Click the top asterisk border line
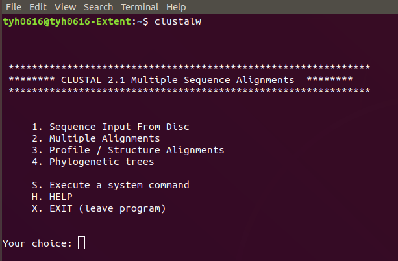The image size is (398, 261). 190,68
